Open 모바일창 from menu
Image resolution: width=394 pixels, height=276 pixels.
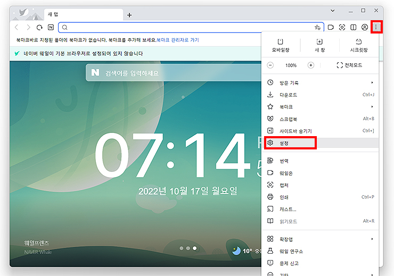coord(281,45)
